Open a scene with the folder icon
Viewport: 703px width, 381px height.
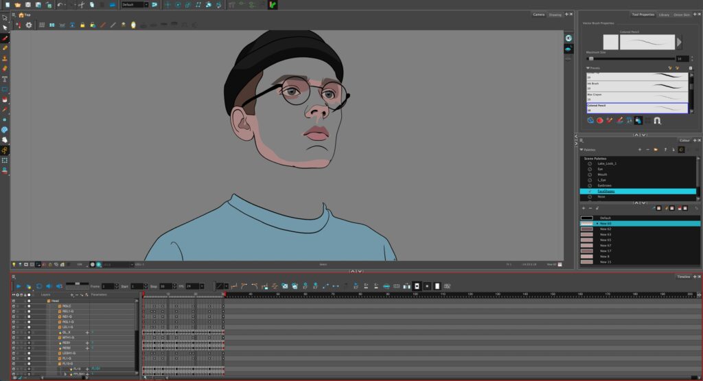point(17,5)
